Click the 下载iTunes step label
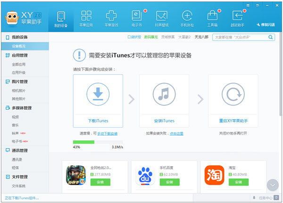Screen dimensions: 283x203 (98, 121)
